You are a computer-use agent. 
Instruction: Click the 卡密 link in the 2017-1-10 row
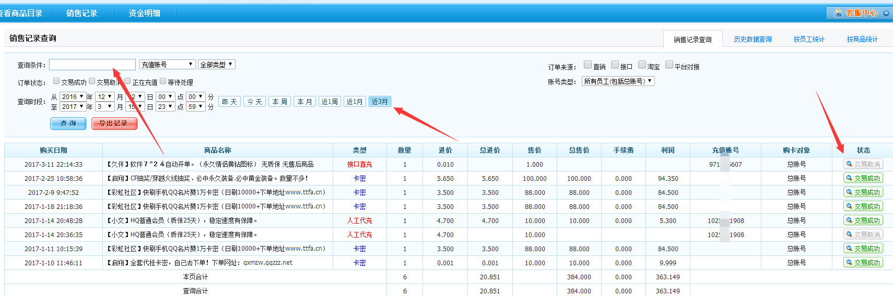point(359,263)
